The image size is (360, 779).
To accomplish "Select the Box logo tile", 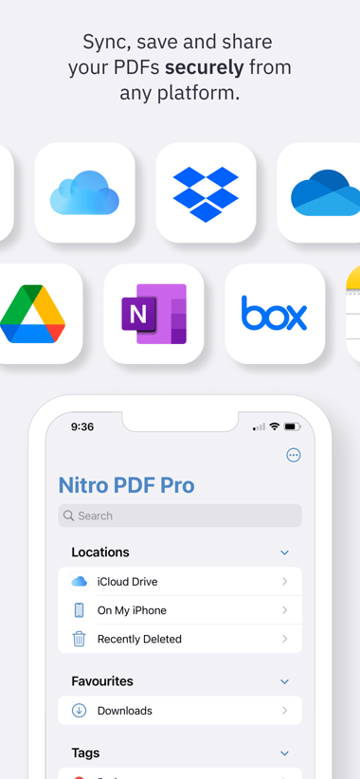I will 275,314.
